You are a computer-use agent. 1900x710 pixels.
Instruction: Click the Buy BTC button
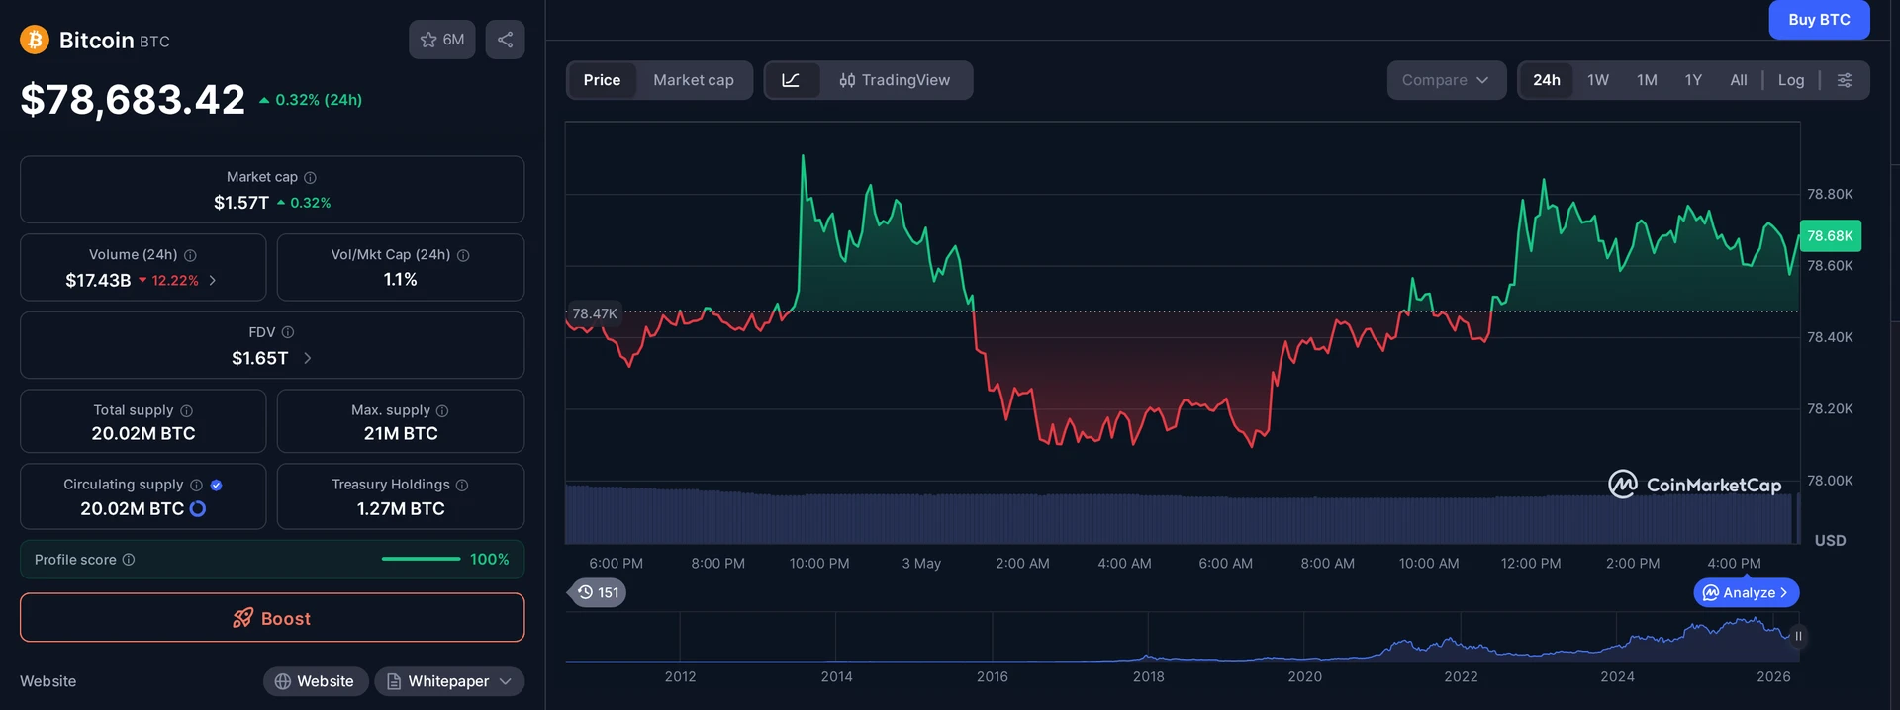[x=1819, y=20]
